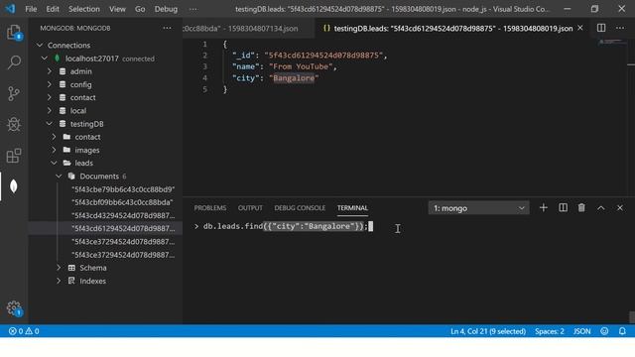Screen dimensions: 635x357
Task: Switch to the DEBUG CONSOLE tab
Action: tap(300, 207)
